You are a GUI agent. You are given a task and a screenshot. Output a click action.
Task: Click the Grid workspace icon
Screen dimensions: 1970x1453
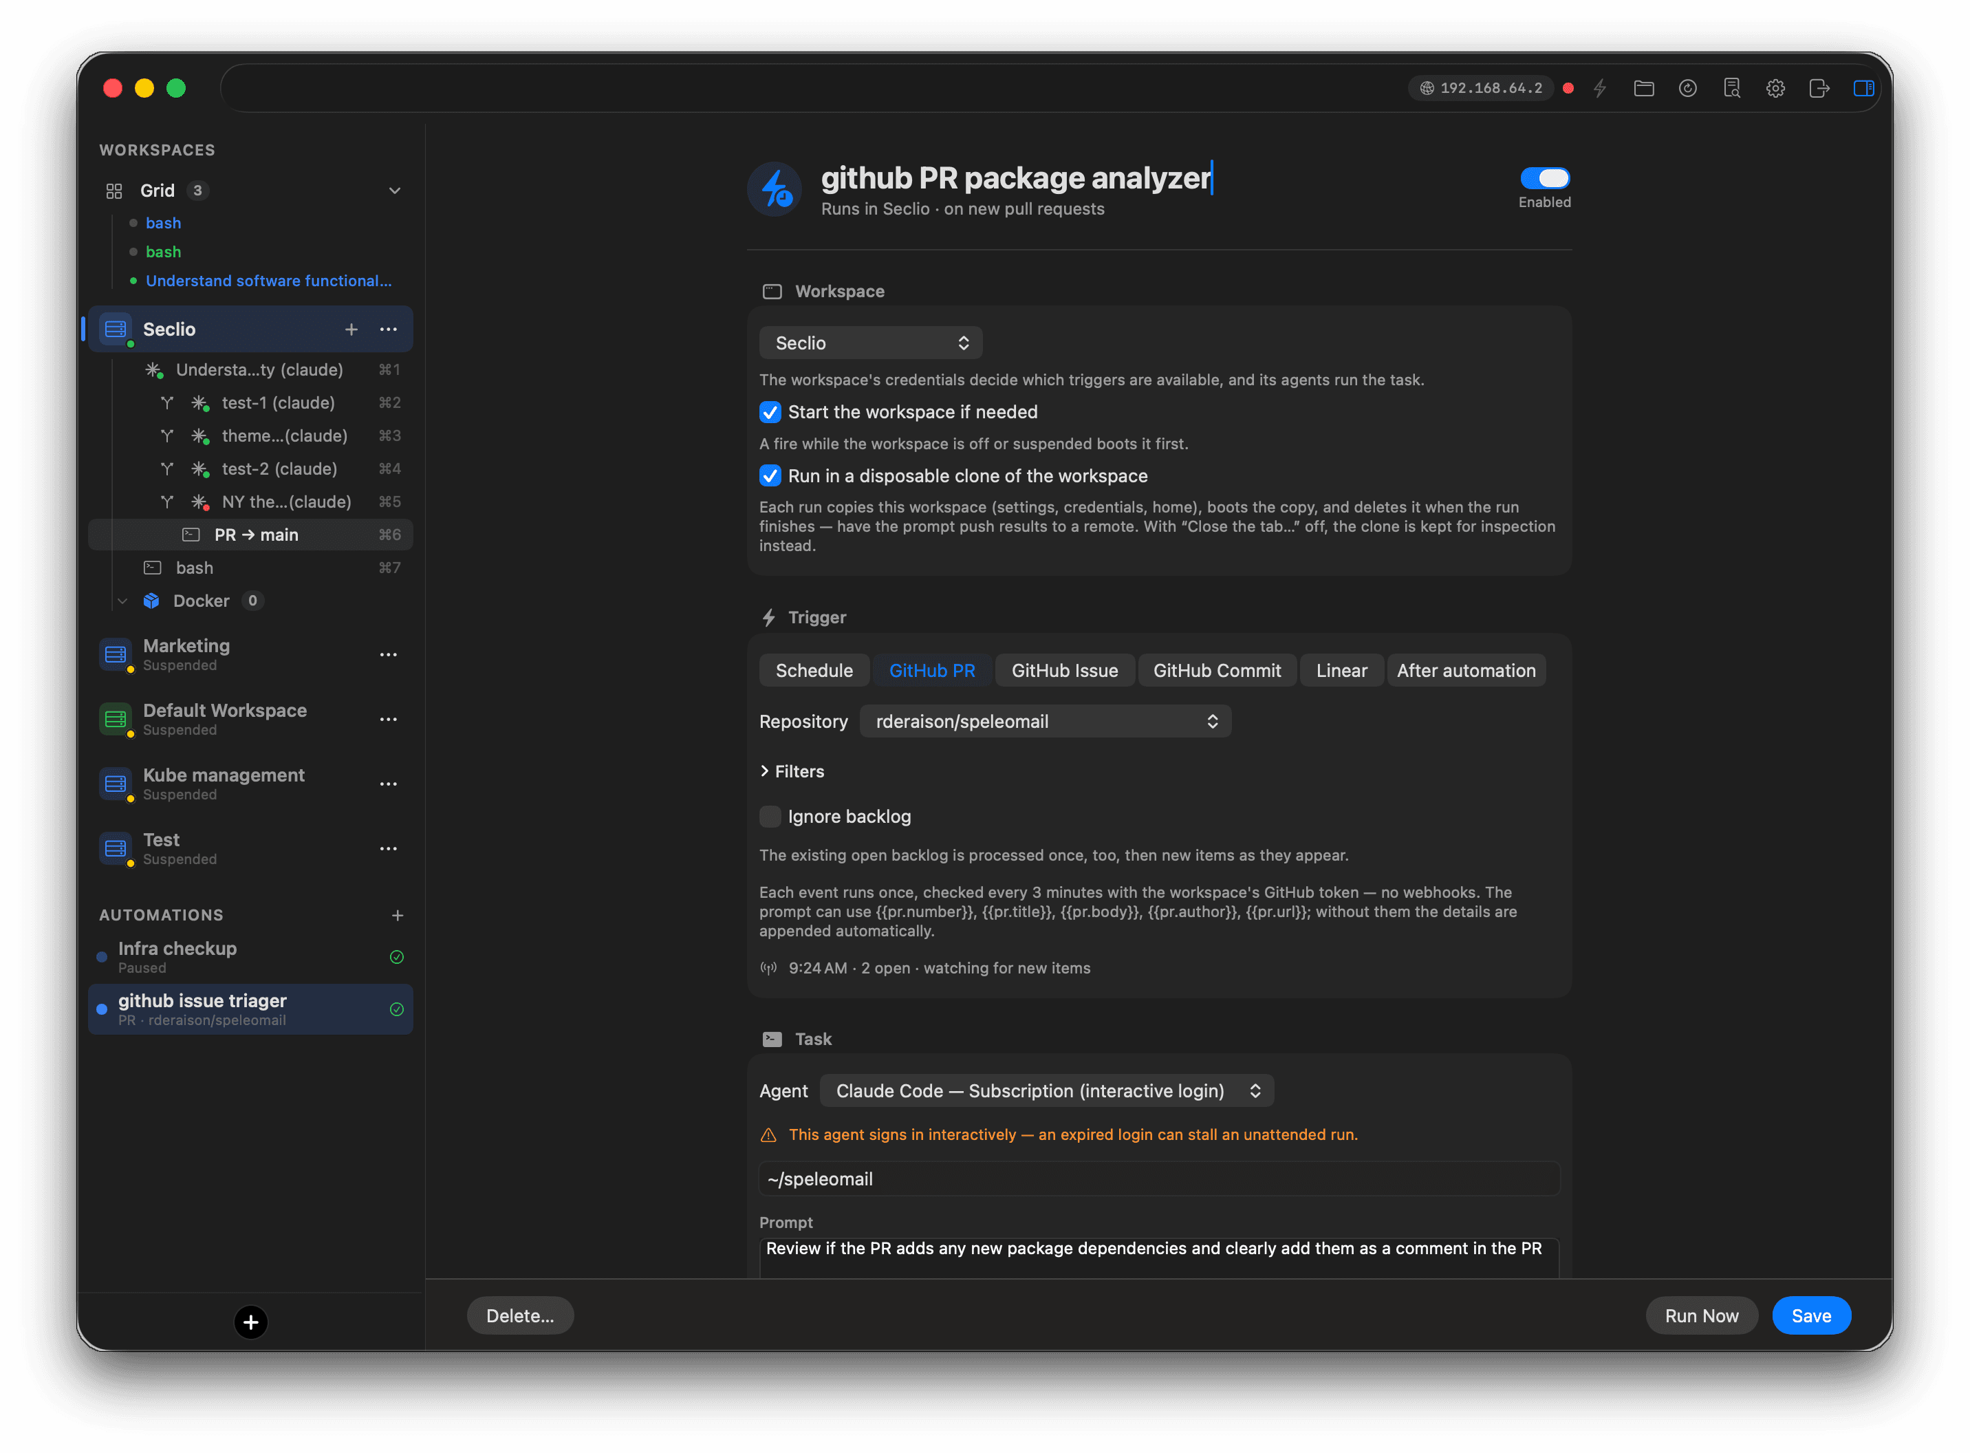pos(114,191)
